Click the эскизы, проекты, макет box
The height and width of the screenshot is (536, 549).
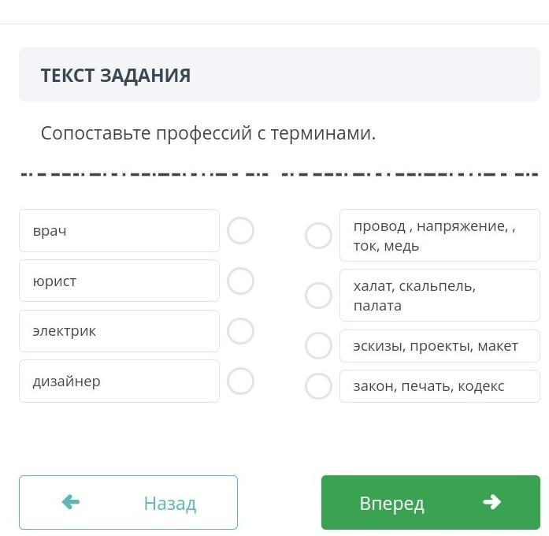(x=440, y=345)
